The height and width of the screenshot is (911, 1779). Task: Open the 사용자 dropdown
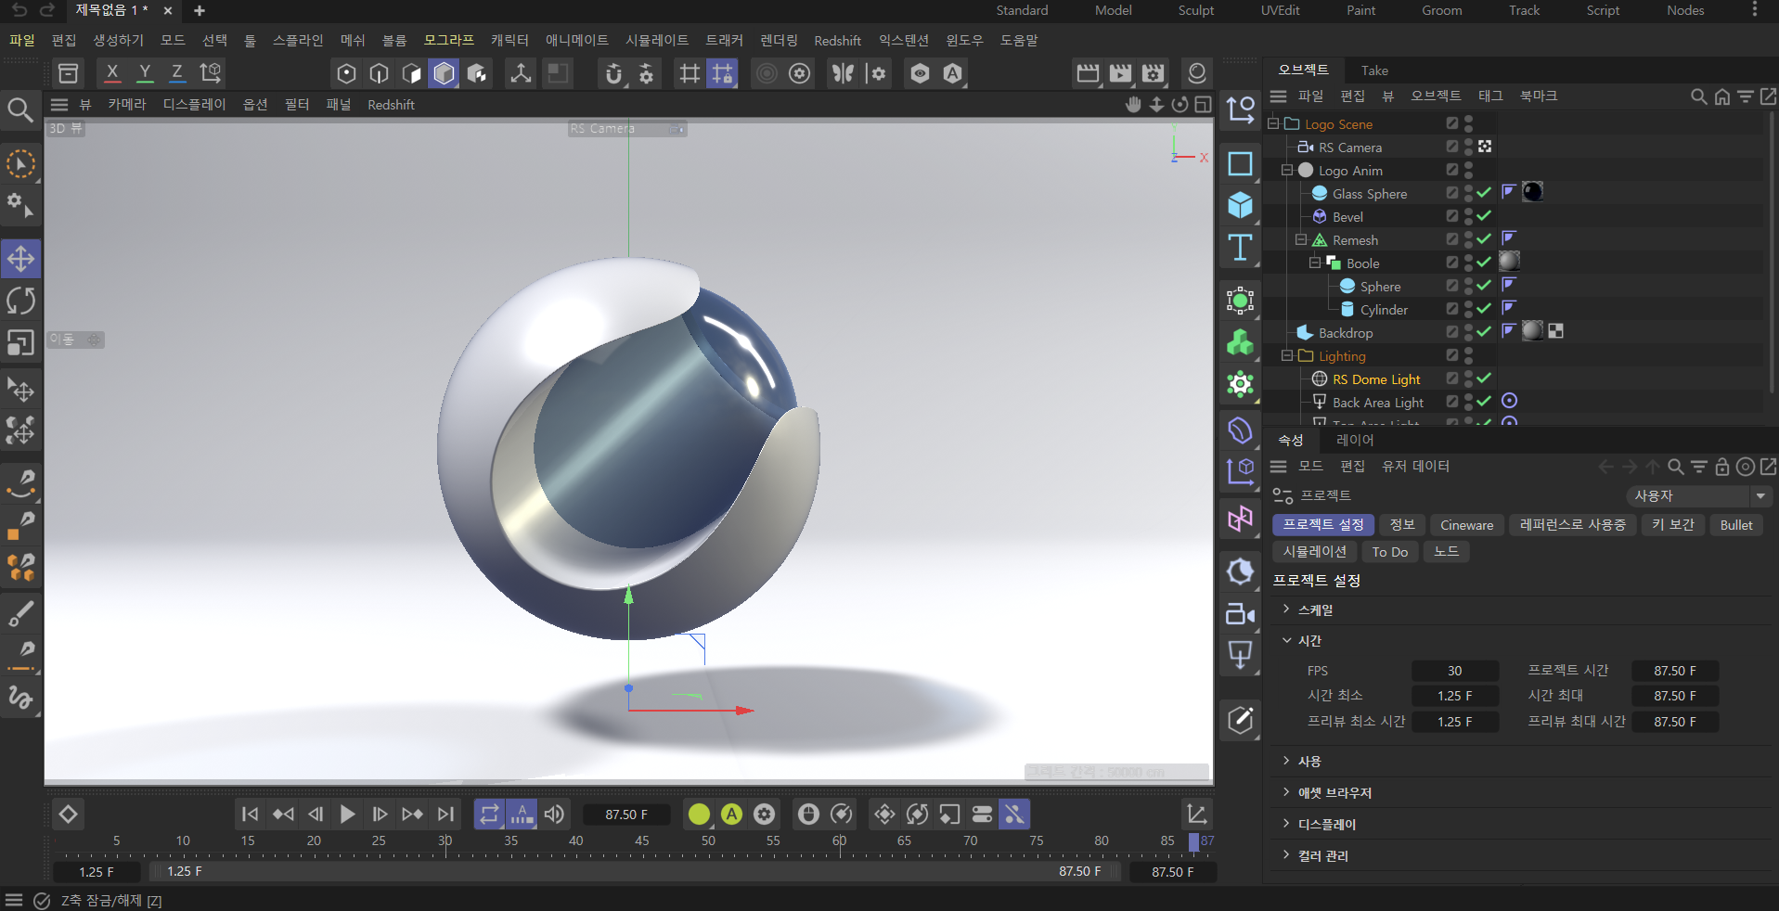1699,496
